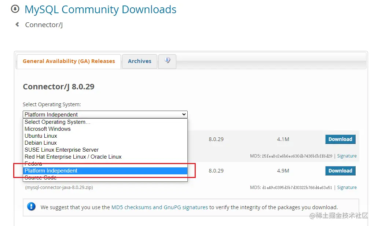Choose SUSE Linux Enterprise Server option
375x226 pixels.
(105, 149)
